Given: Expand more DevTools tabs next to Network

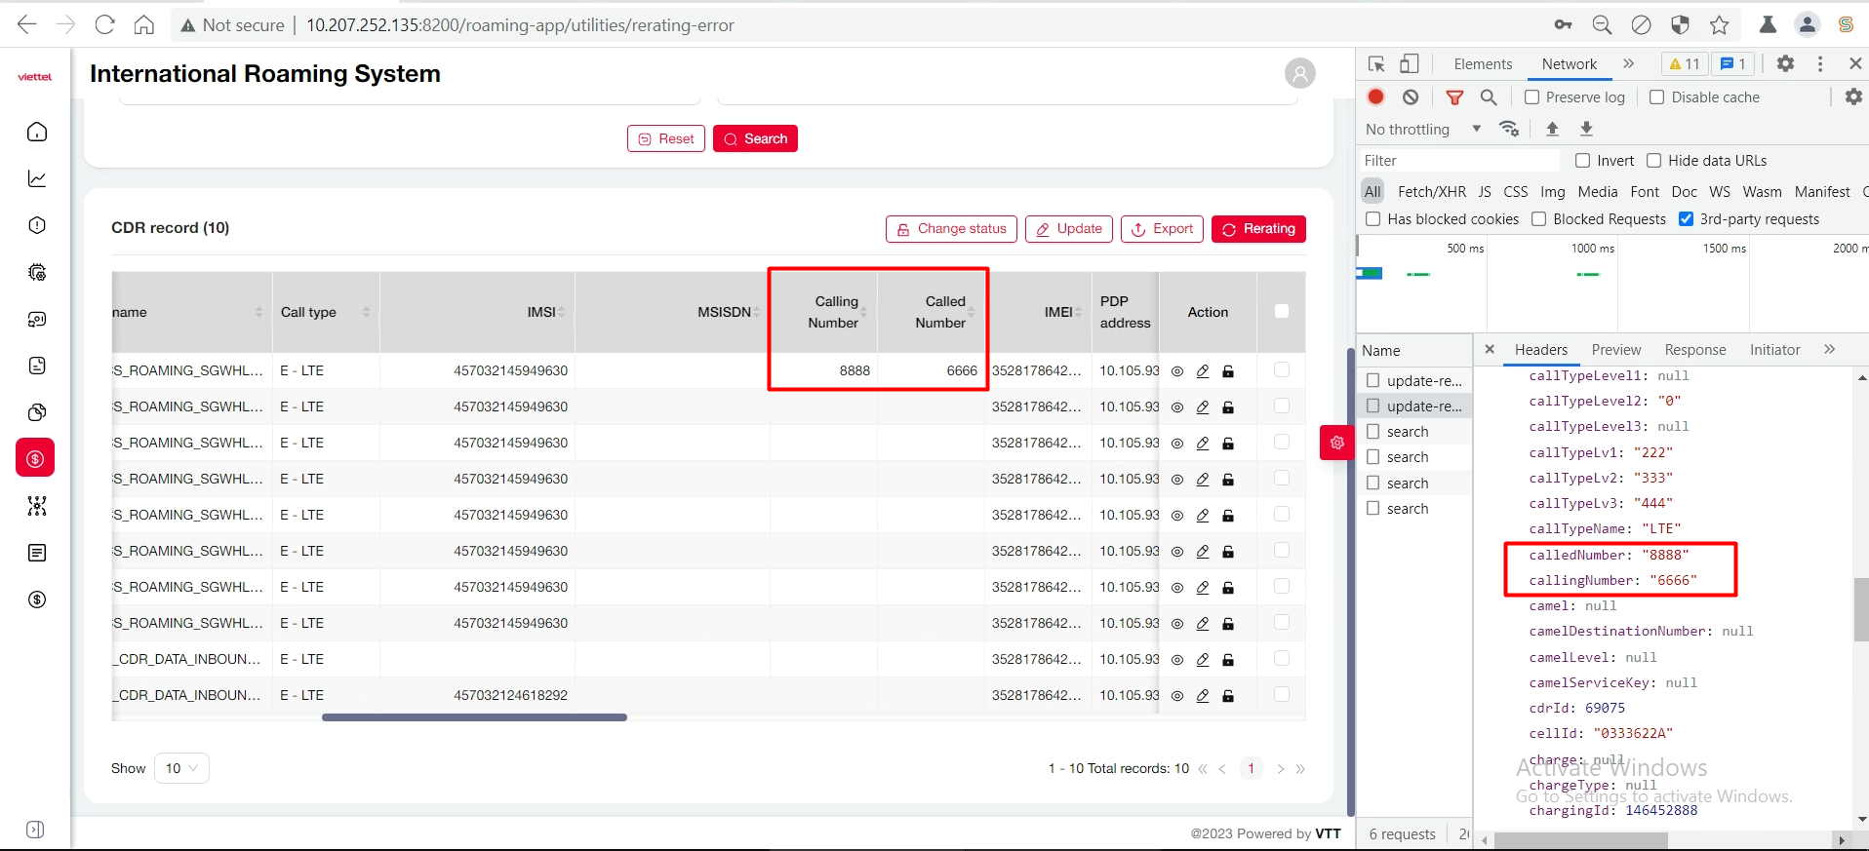Looking at the screenshot, I should [x=1628, y=64].
